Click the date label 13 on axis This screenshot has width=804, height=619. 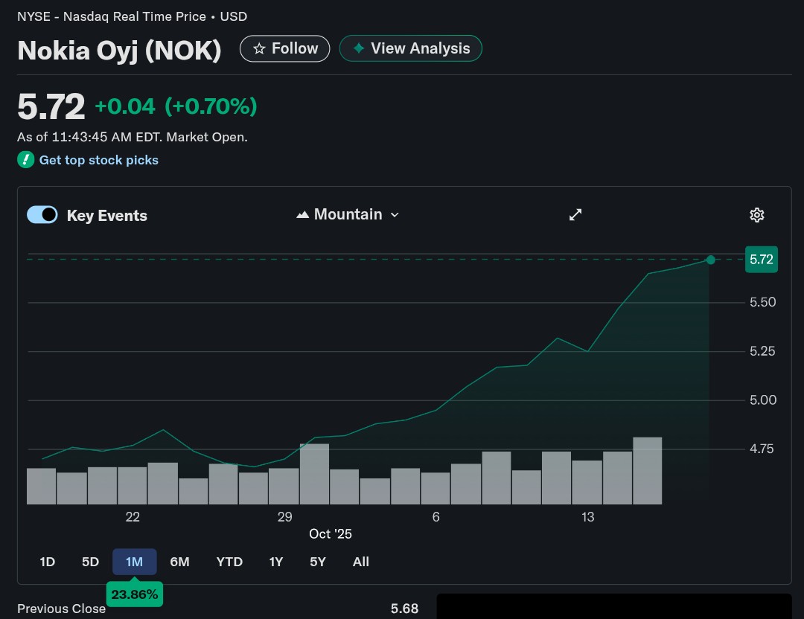click(x=587, y=517)
